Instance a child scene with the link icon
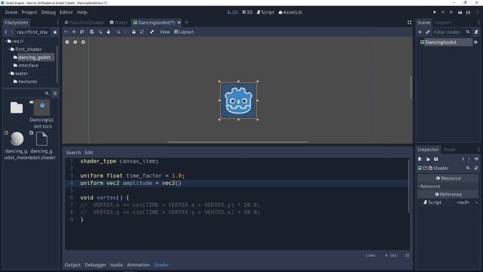483x272 pixels. coord(428,32)
